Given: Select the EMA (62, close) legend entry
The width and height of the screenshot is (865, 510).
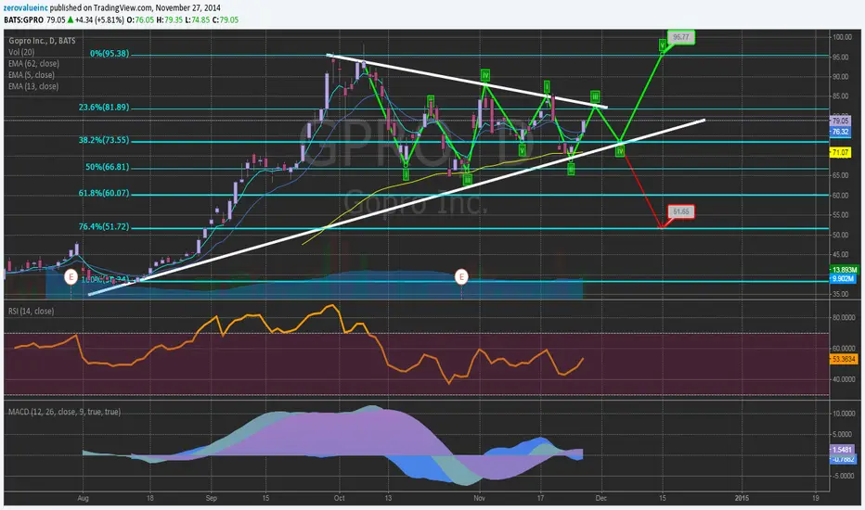Looking at the screenshot, I should [33, 63].
